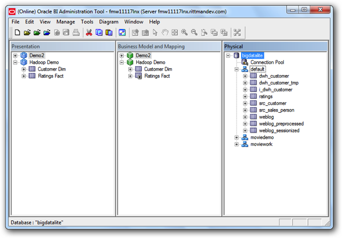Expand Demo2 in the Presentation pane

coord(15,56)
